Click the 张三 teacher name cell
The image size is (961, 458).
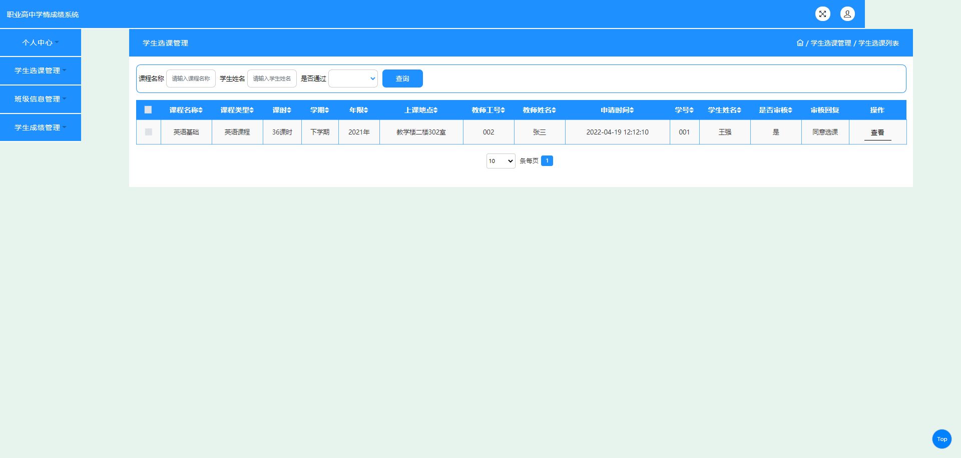click(540, 132)
